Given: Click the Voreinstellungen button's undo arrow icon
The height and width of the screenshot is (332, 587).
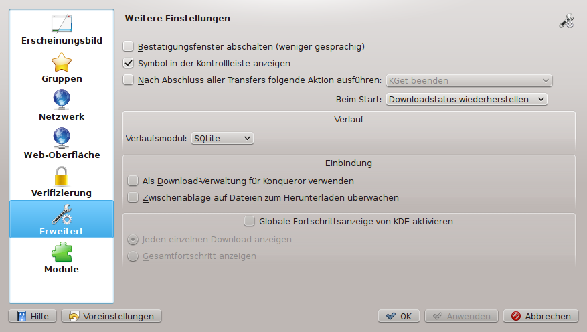Looking at the screenshot, I should [74, 317].
